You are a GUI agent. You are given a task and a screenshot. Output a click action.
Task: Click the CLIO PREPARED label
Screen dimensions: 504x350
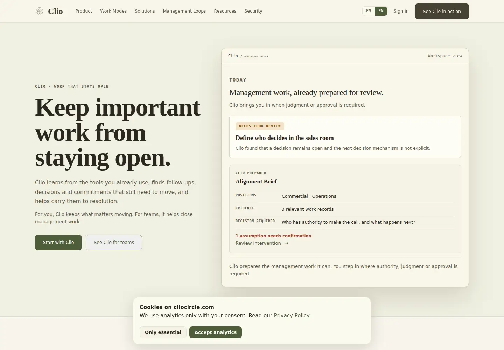point(251,173)
